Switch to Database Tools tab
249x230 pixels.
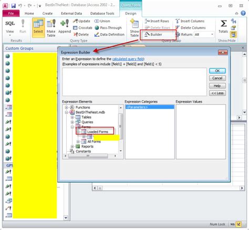click(102, 13)
